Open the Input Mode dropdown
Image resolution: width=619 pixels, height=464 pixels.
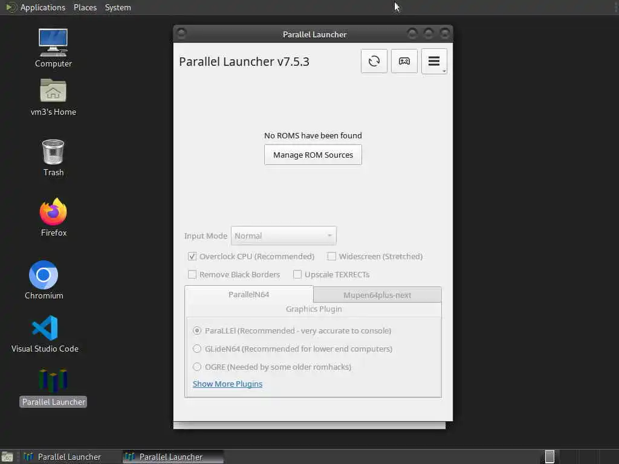click(x=284, y=236)
